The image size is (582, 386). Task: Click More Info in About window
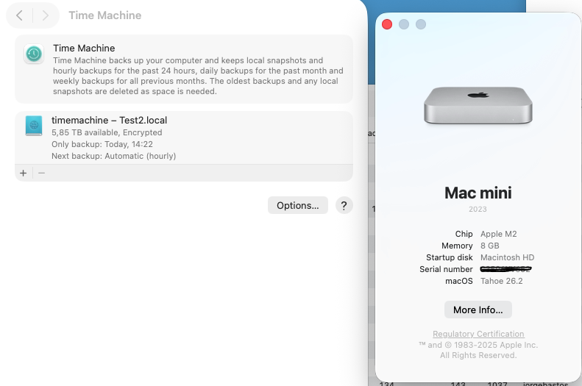[x=478, y=310]
